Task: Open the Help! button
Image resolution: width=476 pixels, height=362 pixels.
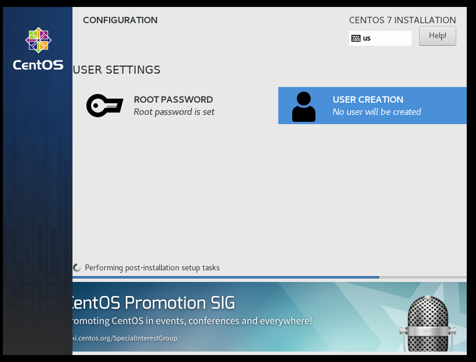Action: [438, 36]
